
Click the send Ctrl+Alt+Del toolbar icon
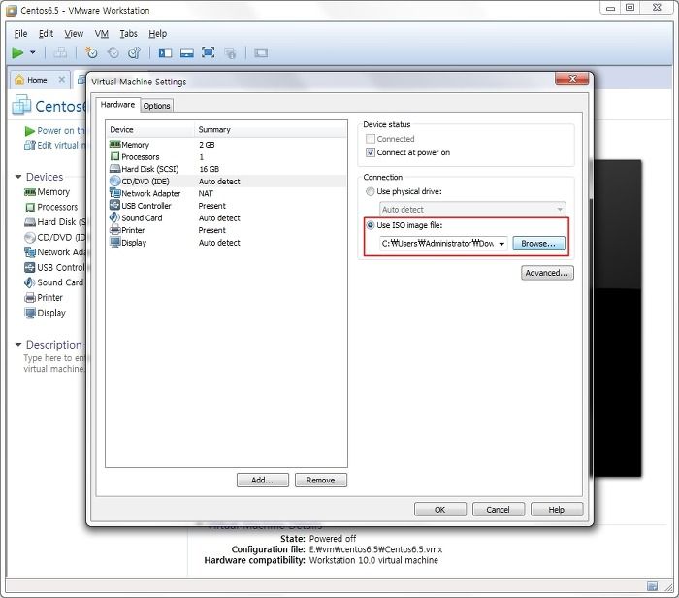pyautogui.click(x=60, y=52)
